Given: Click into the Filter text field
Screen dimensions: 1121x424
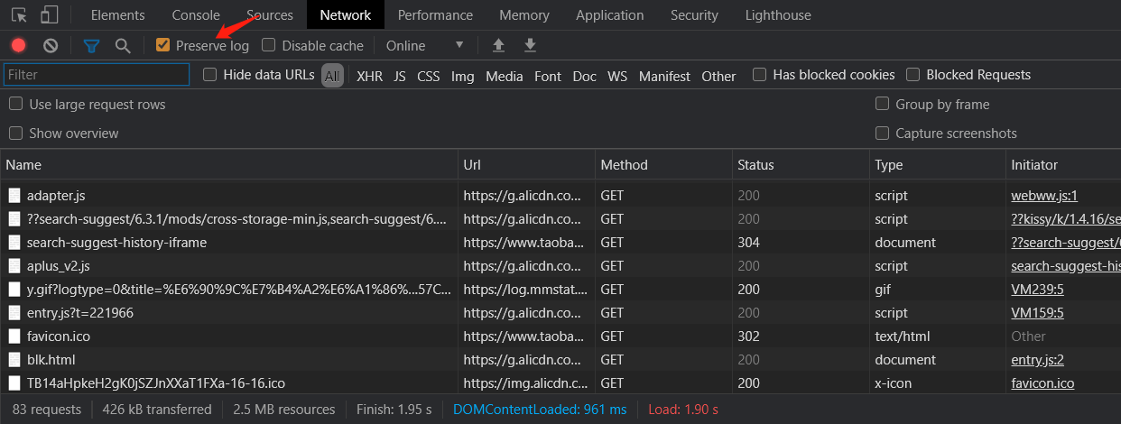Looking at the screenshot, I should point(97,75).
